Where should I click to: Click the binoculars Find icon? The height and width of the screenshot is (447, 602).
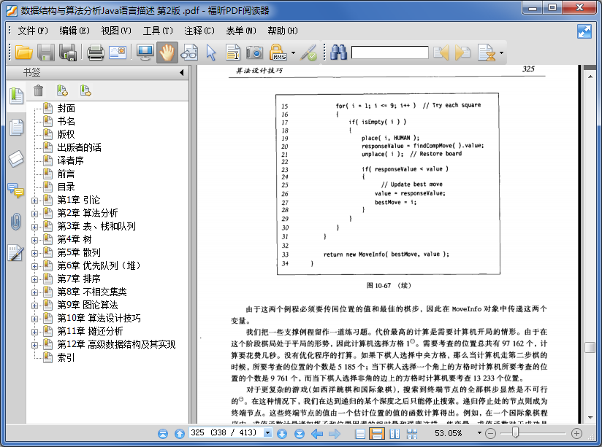339,52
